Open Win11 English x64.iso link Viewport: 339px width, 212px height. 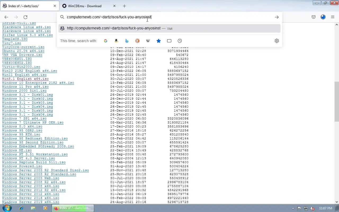click(24, 75)
